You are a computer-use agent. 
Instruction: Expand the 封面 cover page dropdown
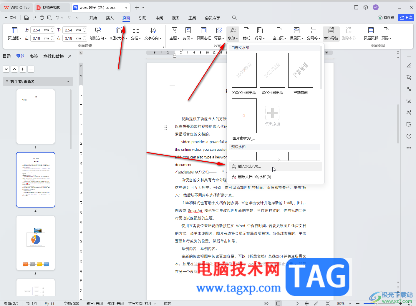[188, 38]
